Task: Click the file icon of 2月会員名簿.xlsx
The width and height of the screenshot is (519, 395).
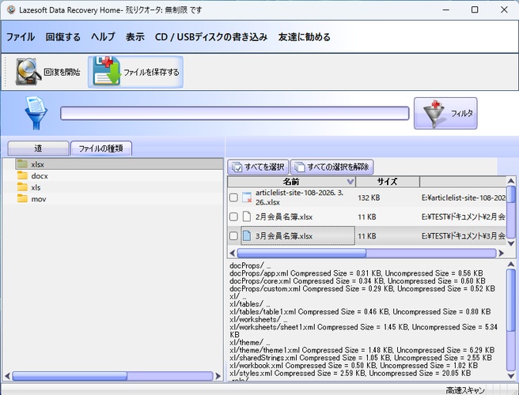Action: pyautogui.click(x=247, y=216)
